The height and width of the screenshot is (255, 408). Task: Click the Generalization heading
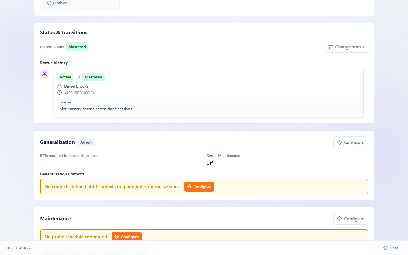[57, 142]
